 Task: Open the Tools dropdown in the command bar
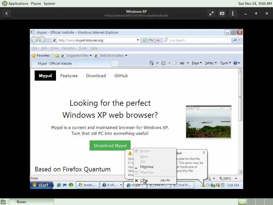[x=226, y=63]
